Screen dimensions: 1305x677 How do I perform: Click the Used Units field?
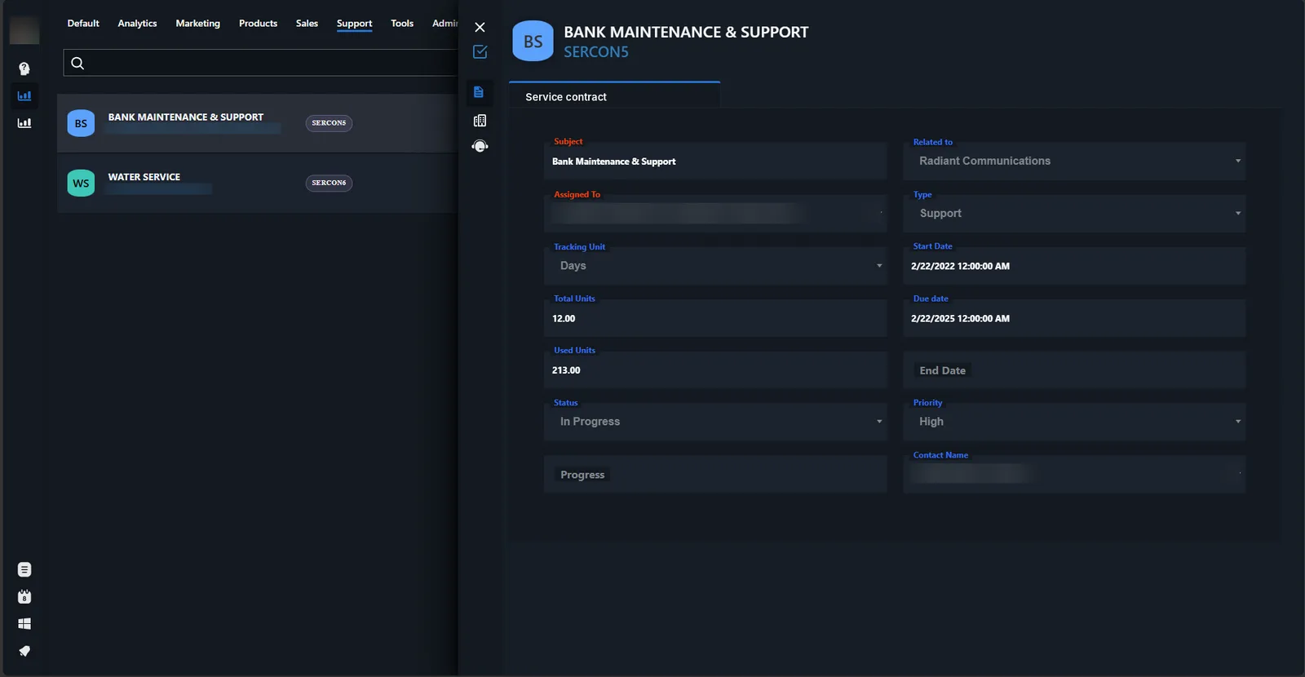[715, 370]
